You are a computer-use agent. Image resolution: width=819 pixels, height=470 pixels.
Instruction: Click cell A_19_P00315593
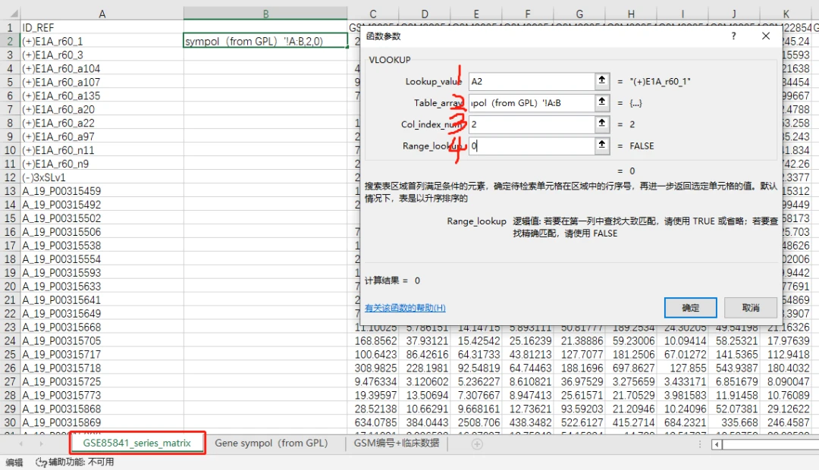tap(102, 272)
